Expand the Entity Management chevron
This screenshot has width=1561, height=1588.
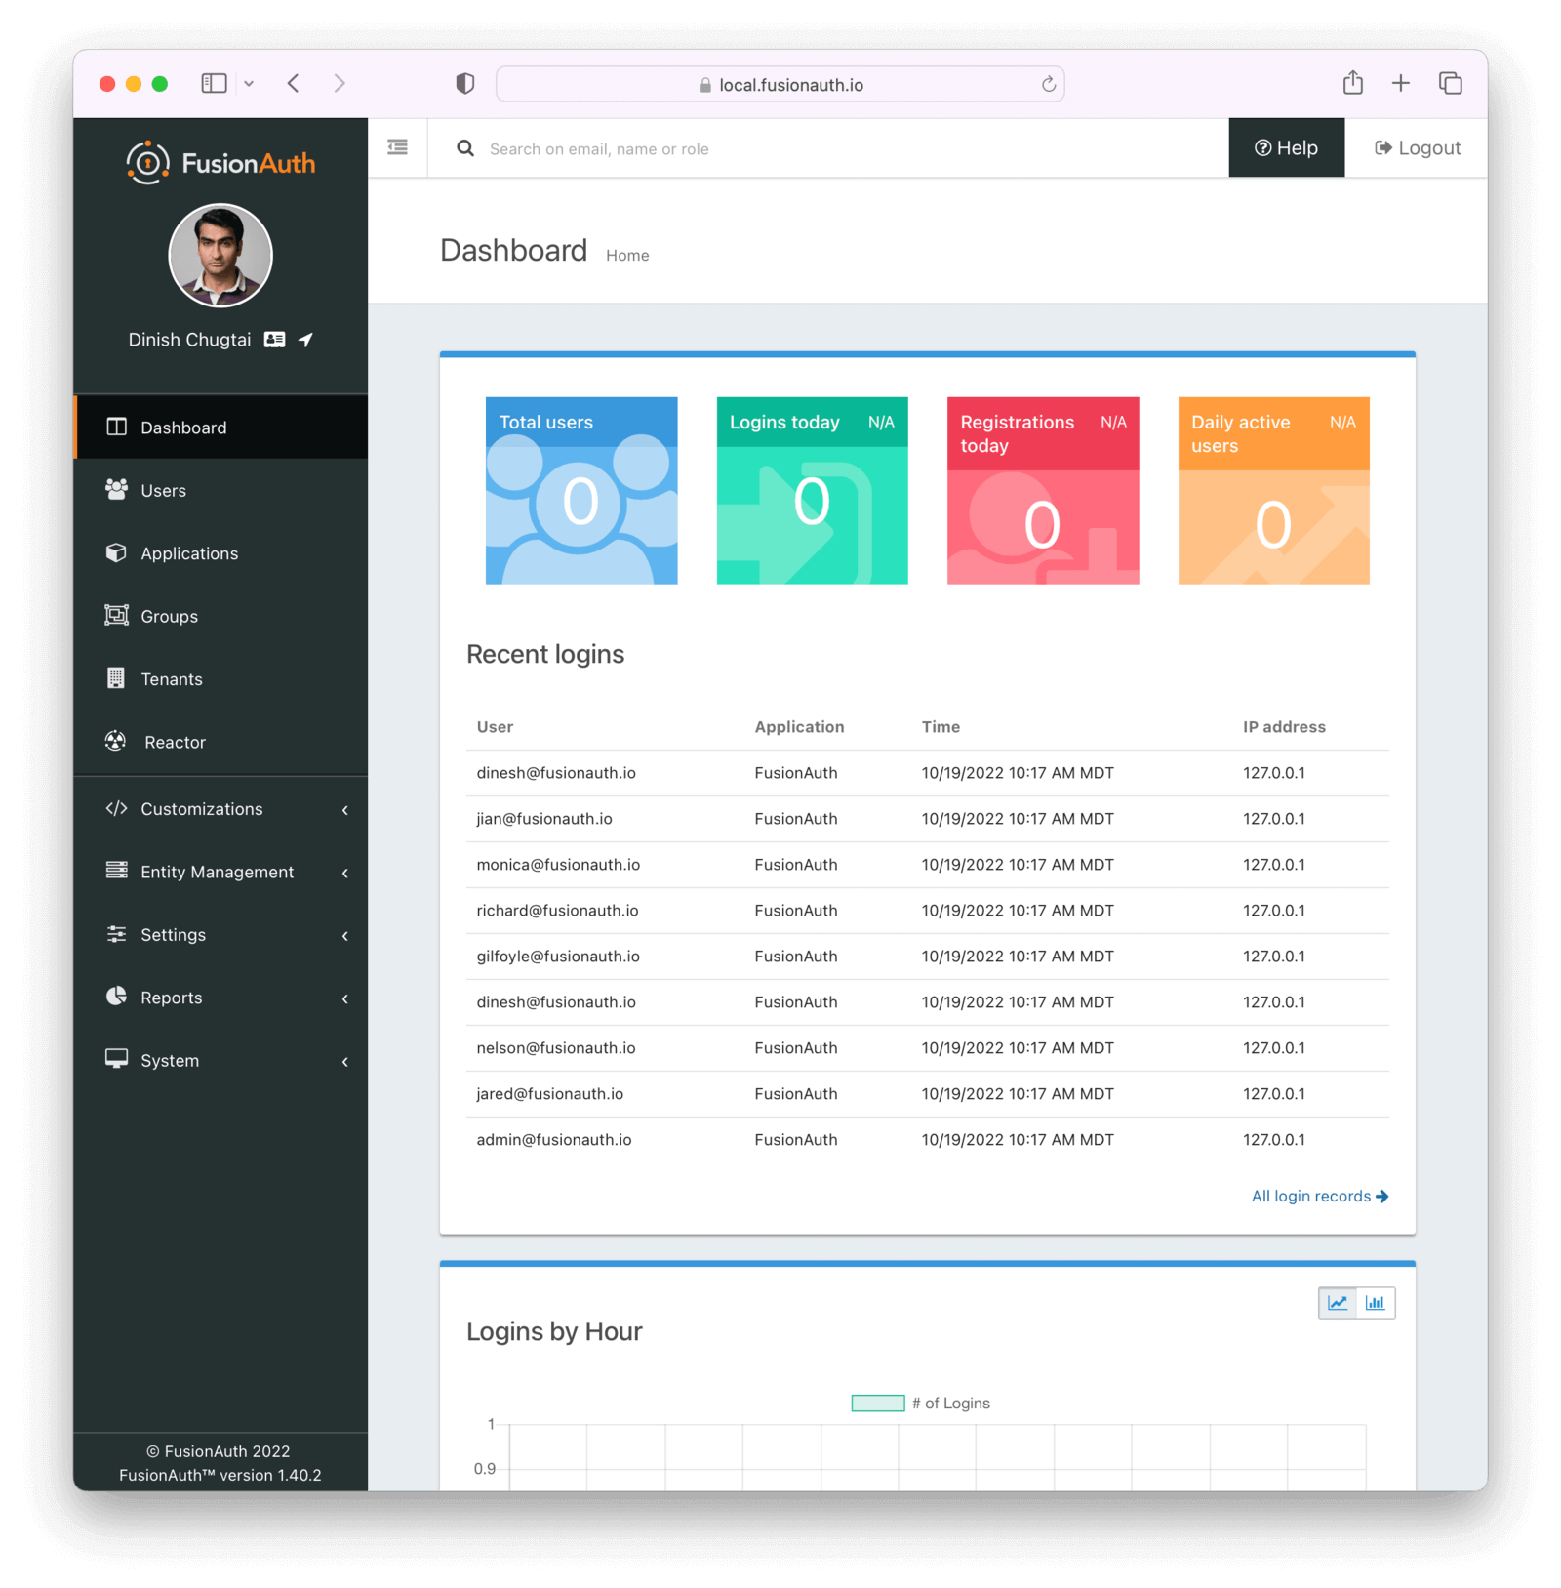click(344, 873)
